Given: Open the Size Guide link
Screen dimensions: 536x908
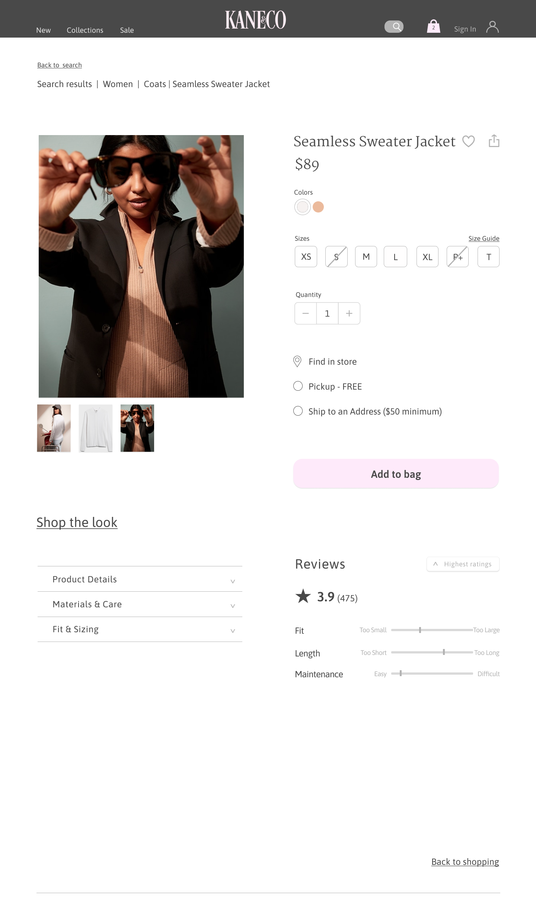Looking at the screenshot, I should (x=484, y=239).
